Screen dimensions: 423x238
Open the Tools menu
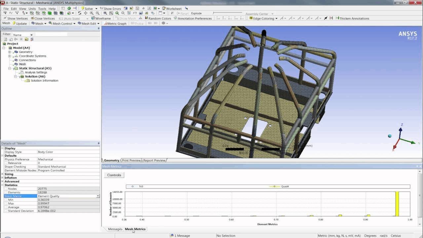[42, 9]
